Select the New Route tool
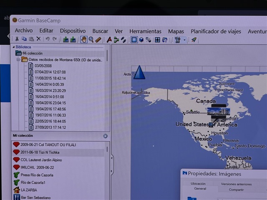 [x=116, y=40]
